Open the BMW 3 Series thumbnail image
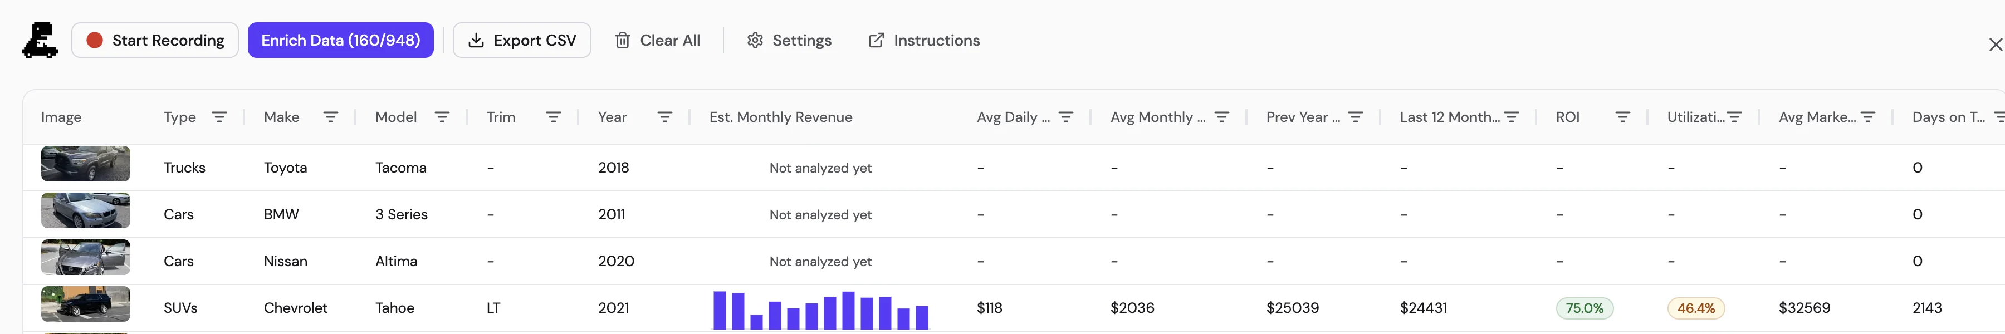 [86, 210]
